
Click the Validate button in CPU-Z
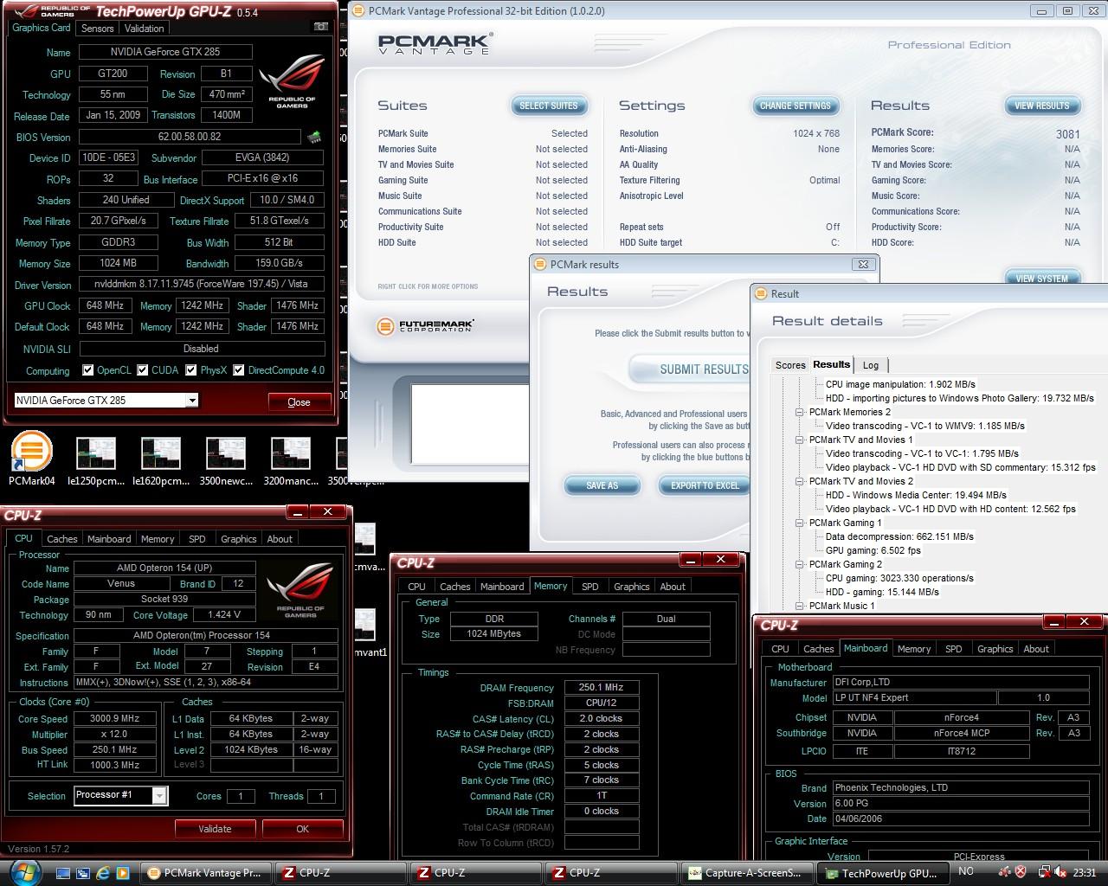tap(215, 829)
